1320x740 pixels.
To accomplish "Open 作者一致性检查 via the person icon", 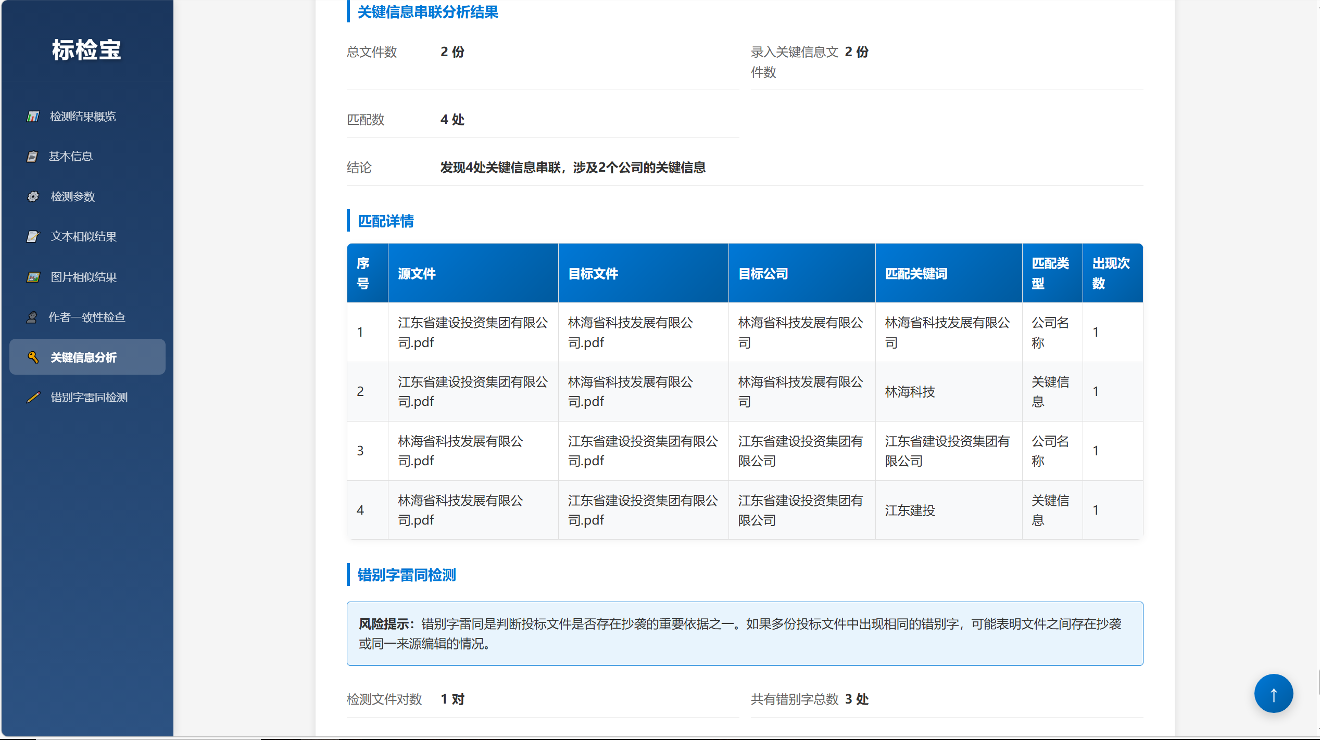I will pyautogui.click(x=32, y=317).
